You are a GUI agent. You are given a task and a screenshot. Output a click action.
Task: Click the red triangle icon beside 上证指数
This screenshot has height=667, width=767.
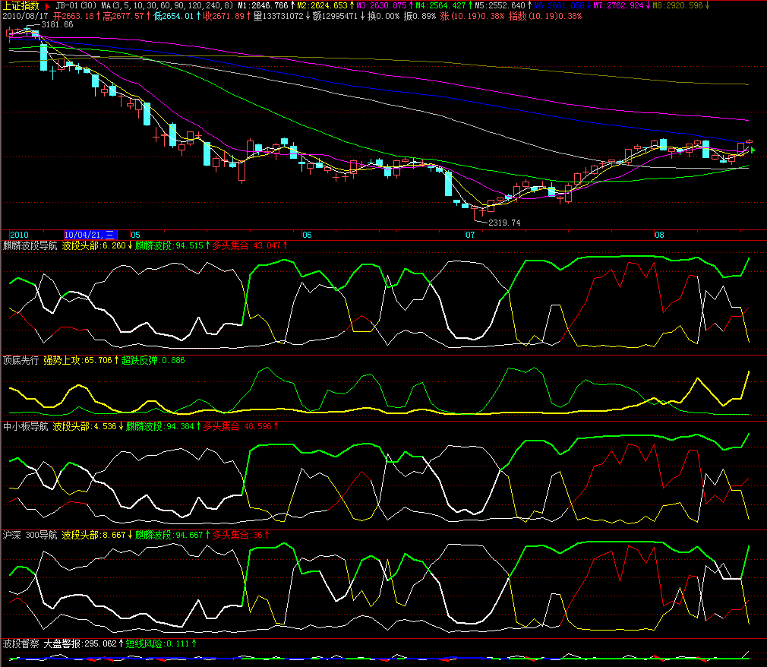click(47, 6)
